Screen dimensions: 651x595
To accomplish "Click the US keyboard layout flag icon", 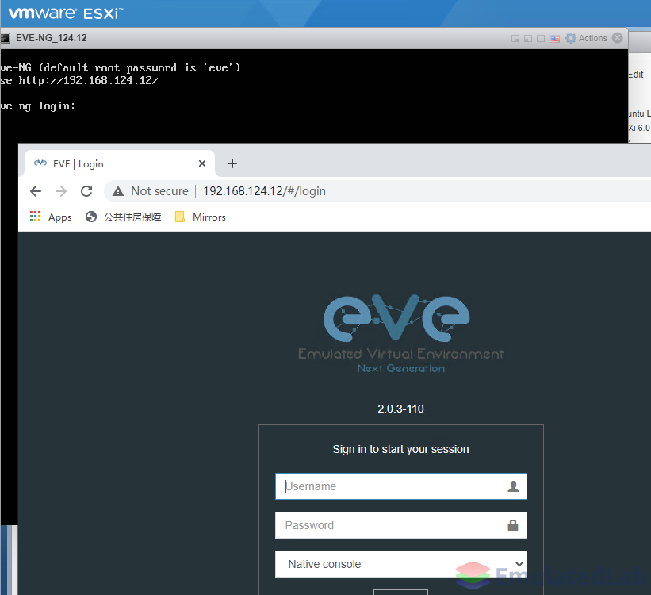I will (x=554, y=39).
